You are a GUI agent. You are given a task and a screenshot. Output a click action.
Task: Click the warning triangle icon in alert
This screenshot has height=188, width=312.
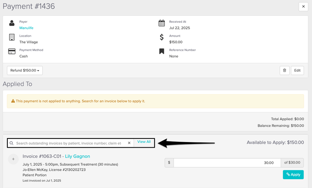13,101
